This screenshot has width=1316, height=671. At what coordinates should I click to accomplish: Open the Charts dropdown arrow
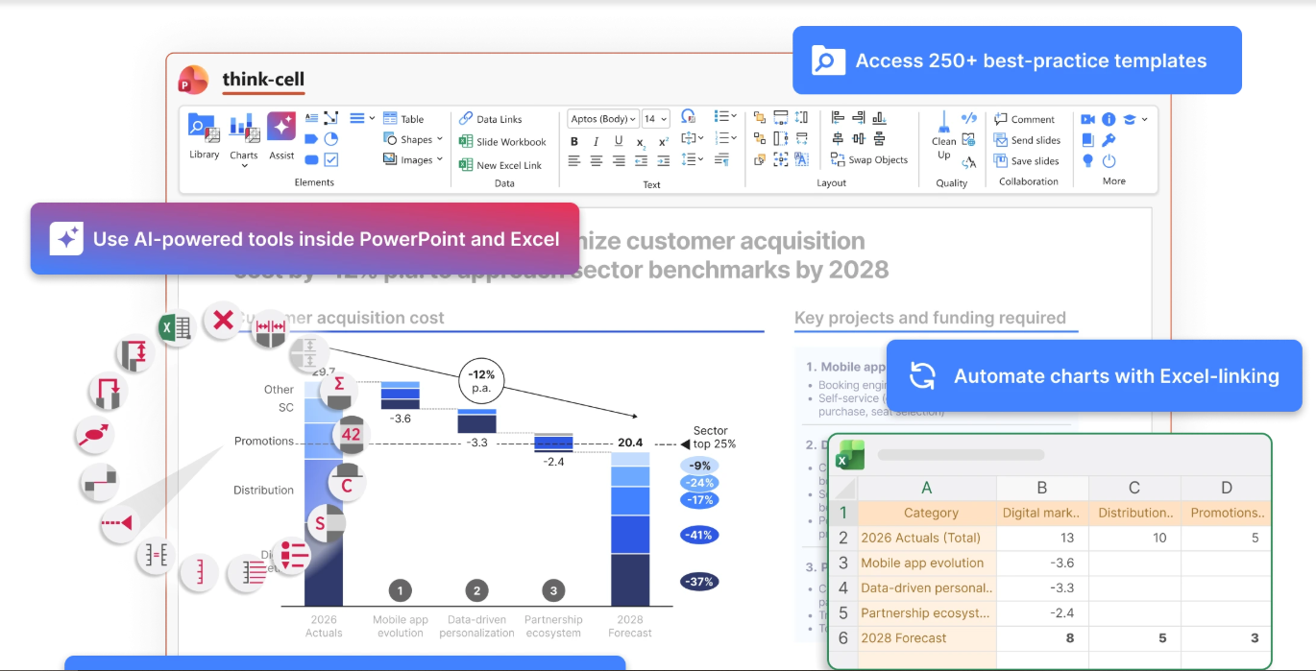coord(244,166)
